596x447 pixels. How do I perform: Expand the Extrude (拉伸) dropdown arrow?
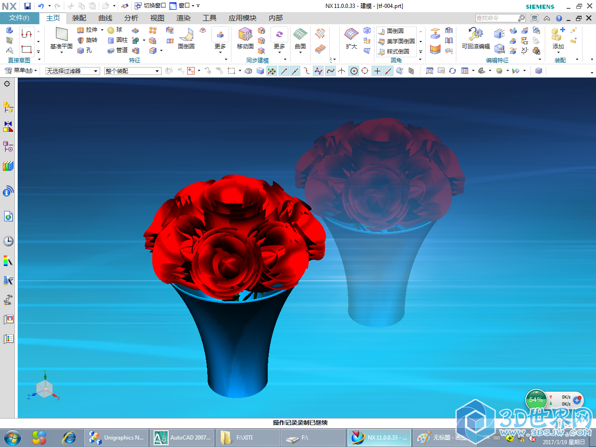pyautogui.click(x=102, y=30)
